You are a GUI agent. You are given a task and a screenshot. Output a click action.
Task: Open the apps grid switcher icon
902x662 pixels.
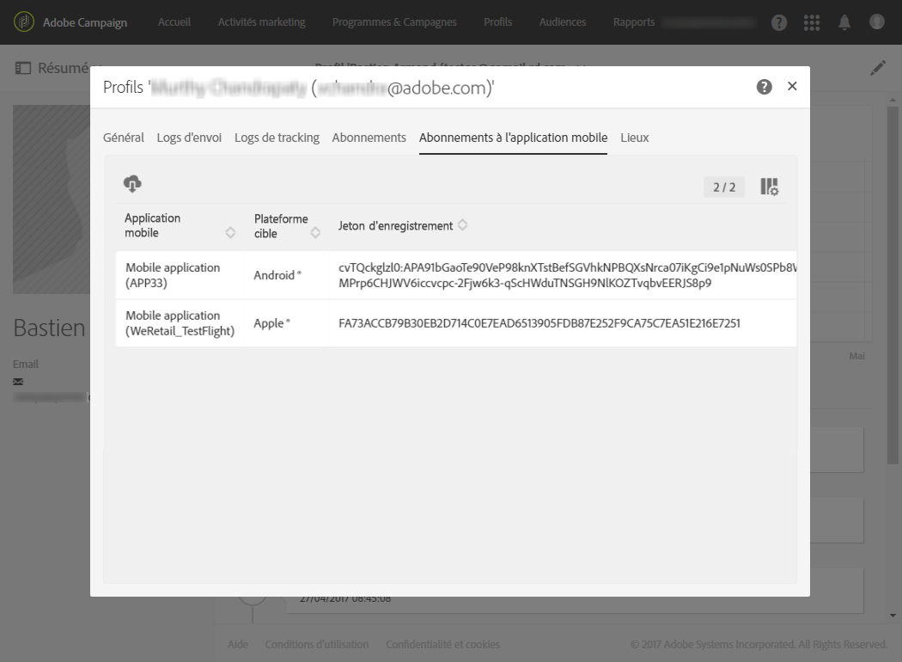pos(812,22)
